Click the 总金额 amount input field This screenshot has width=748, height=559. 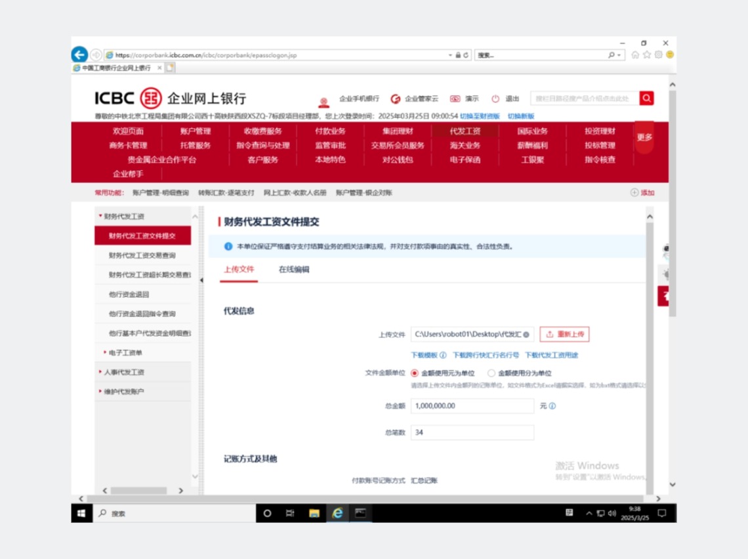pyautogui.click(x=472, y=406)
